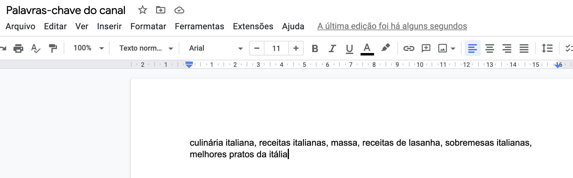Open the Ver menu
573x178 pixels.
pyautogui.click(x=82, y=26)
